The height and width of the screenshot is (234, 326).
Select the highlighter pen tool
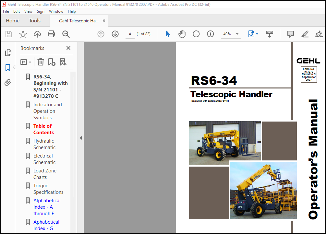pyautogui.click(x=305, y=34)
